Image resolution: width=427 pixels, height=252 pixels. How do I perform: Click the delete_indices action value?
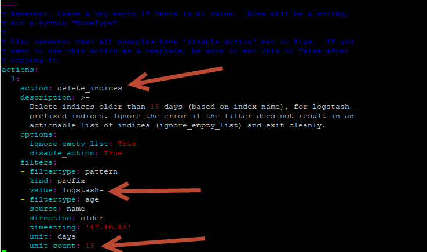tap(90, 88)
